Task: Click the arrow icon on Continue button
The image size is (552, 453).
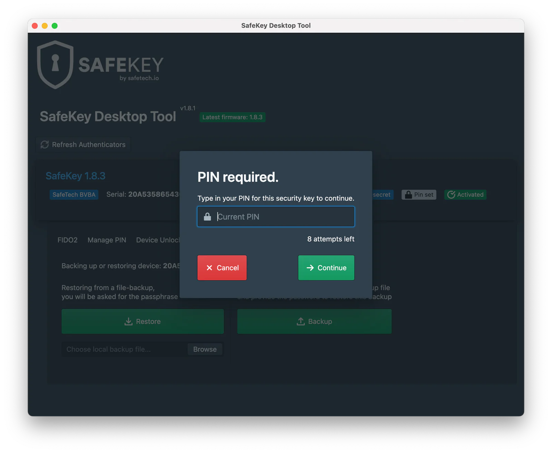Action: pyautogui.click(x=310, y=268)
